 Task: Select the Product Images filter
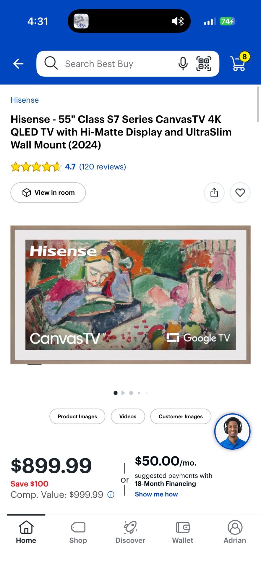coord(77,416)
